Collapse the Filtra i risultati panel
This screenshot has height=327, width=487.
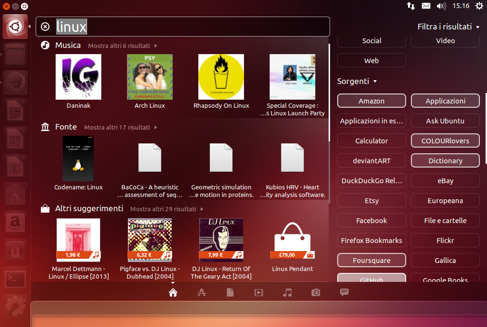point(448,27)
